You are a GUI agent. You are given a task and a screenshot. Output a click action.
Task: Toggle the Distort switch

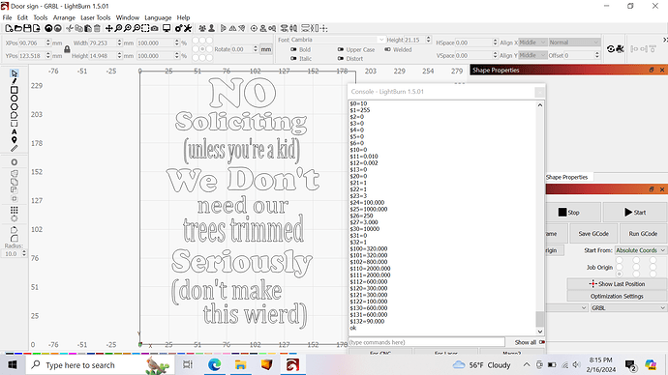click(x=341, y=58)
